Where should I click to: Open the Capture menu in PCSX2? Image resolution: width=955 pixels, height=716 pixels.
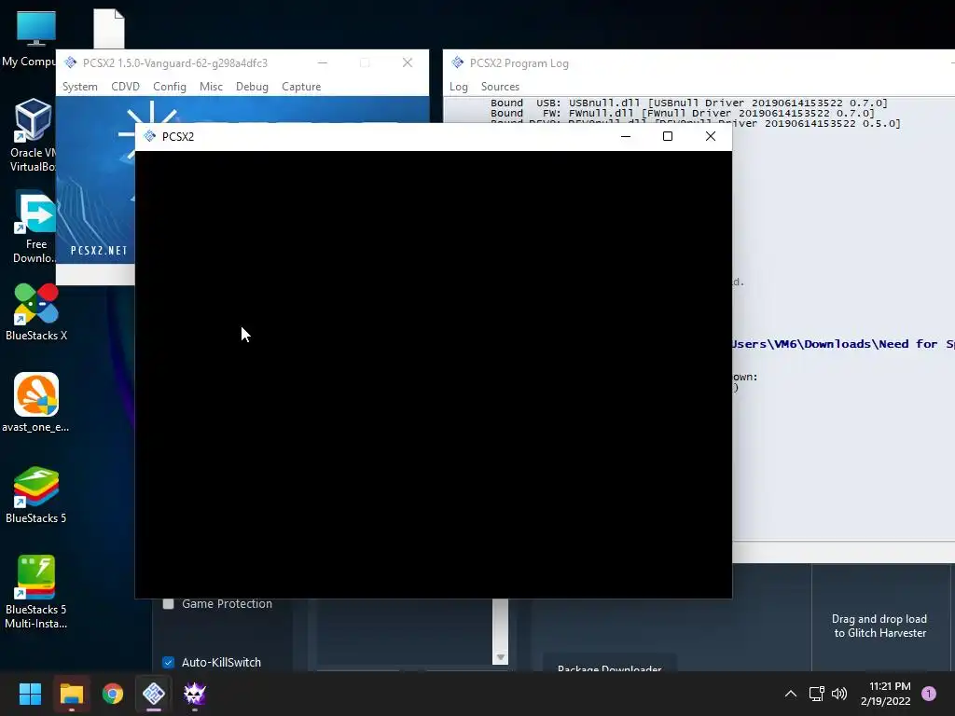tap(301, 87)
